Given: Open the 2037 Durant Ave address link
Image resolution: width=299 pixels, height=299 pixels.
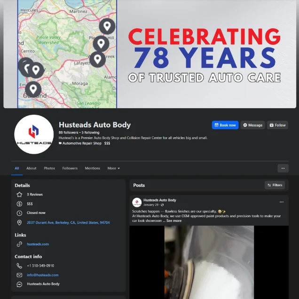Looking at the screenshot, I should coord(68,222).
